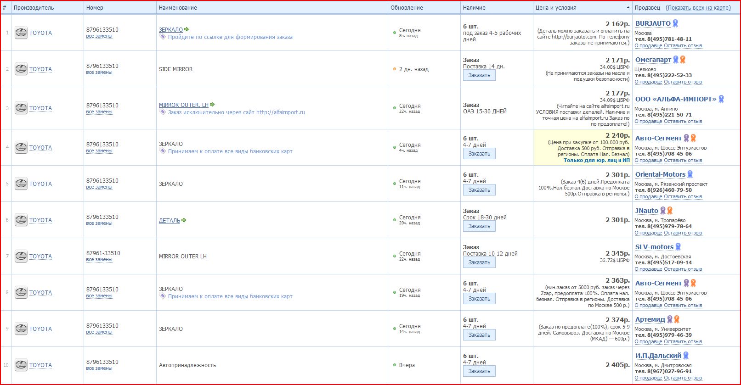Open все замены under number 87961-33510

coord(99,260)
